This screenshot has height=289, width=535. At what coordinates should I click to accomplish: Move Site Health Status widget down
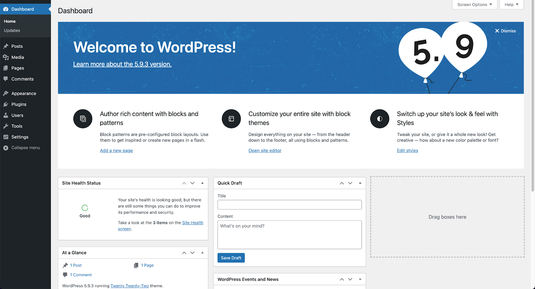[x=192, y=183]
